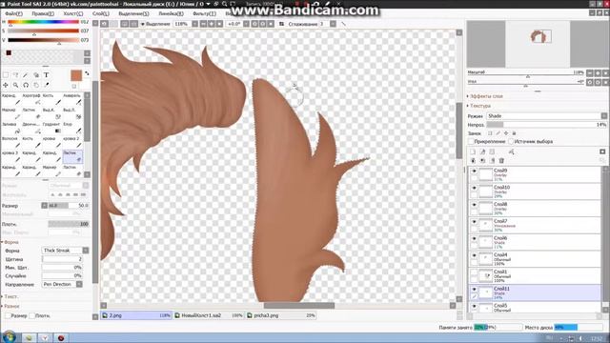Screen dimensions: 610x343
Task: Hide layer Слой8 with its eye icon
Action: coord(474,205)
